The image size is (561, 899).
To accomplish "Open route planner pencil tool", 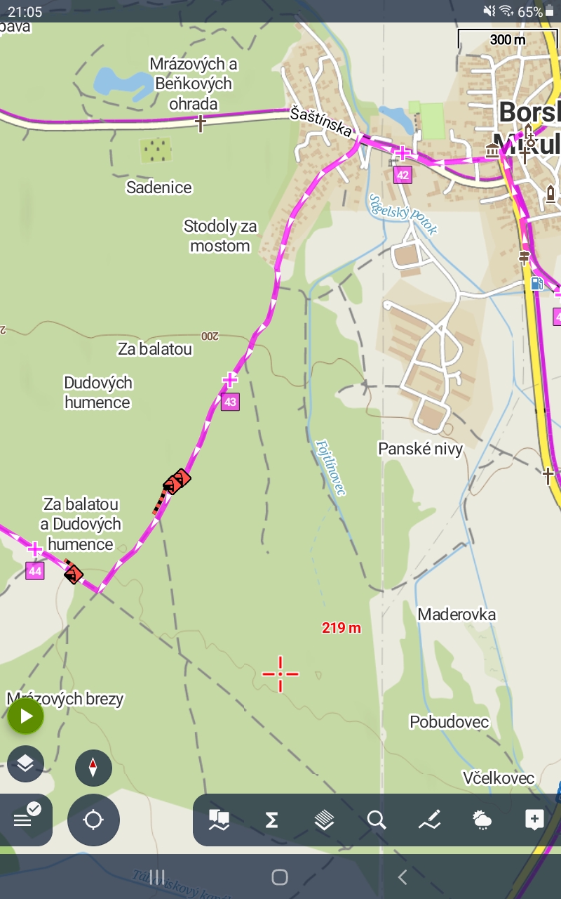I will 429,820.
